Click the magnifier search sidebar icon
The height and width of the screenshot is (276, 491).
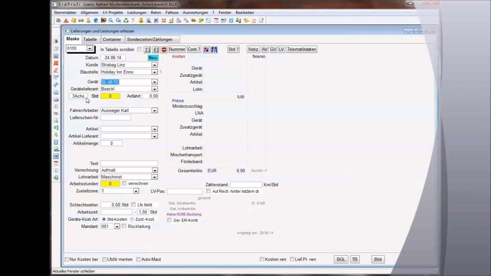56,106
